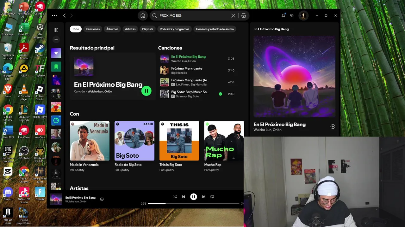Clear the search text with X
This screenshot has height=227, width=405.
pos(233,15)
